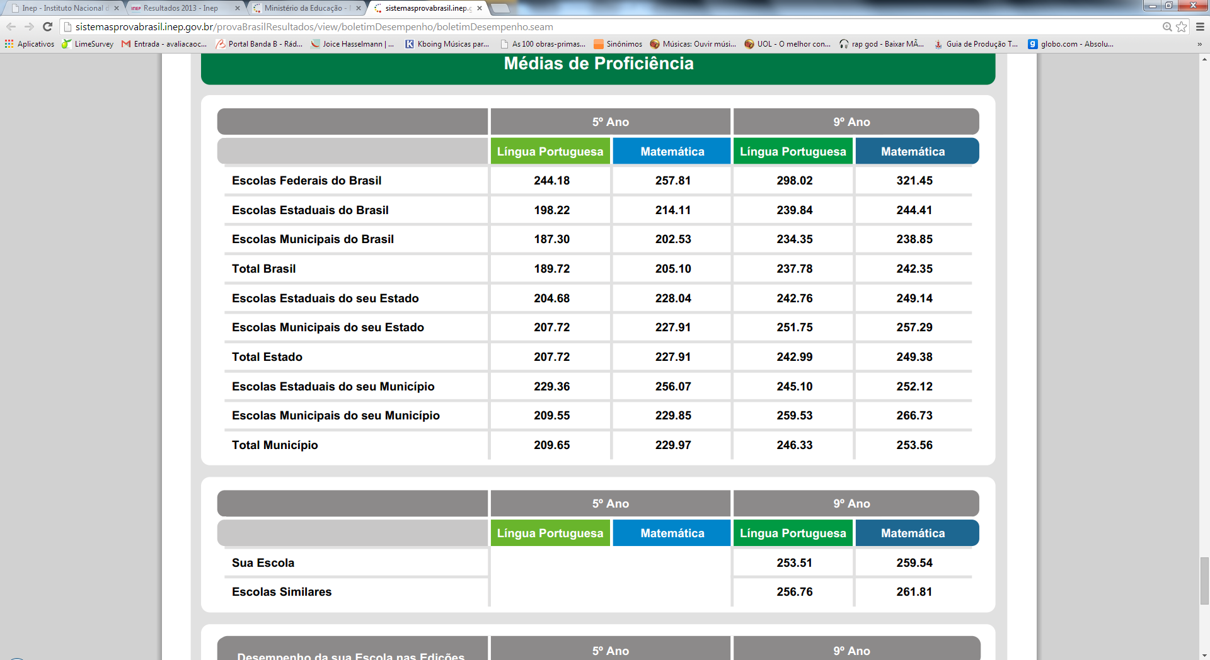
Task: Switch to the Resultados 2013 - Inep tab
Action: click(x=181, y=8)
